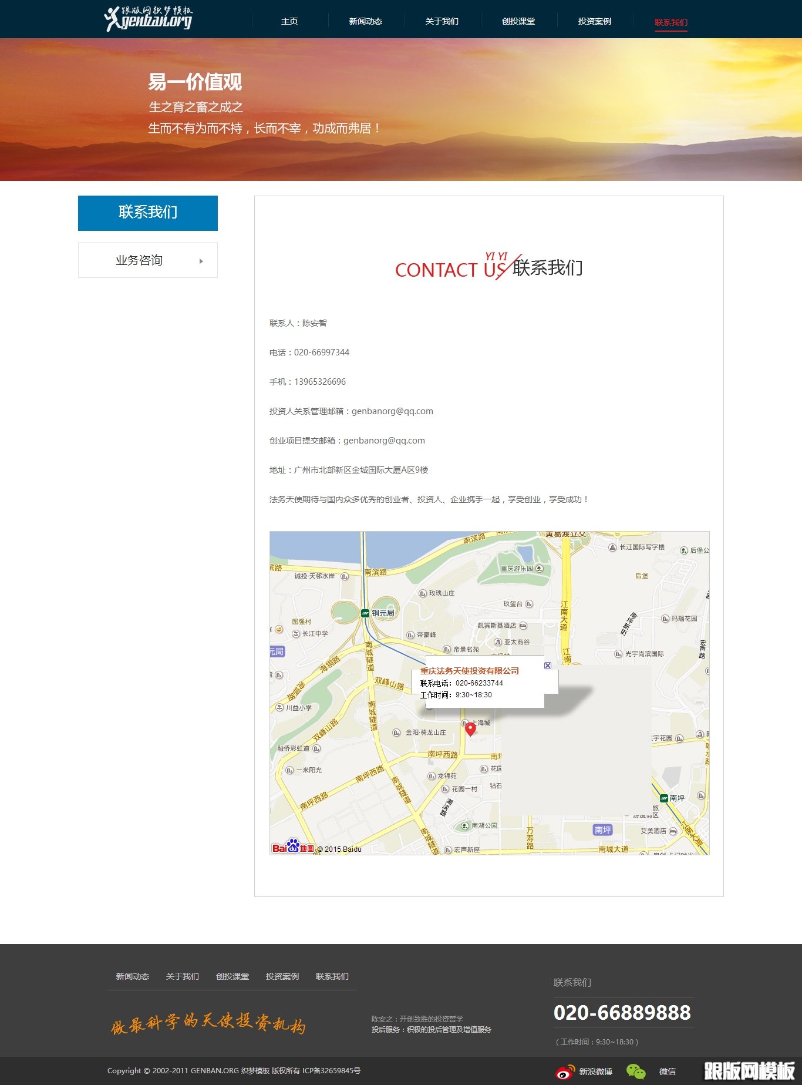Click the 玛瑙花园 map marker
The height and width of the screenshot is (1085, 802).
pyautogui.click(x=665, y=619)
